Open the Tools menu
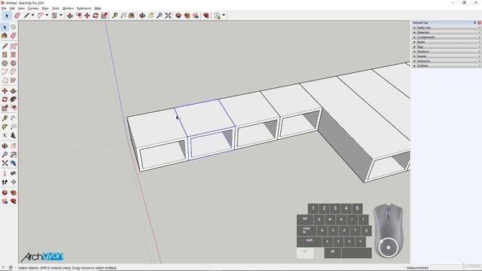Image resolution: width=482 pixels, height=271 pixels. (56, 8)
